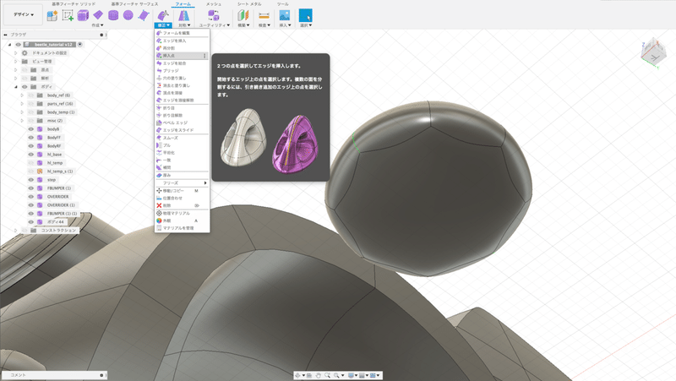Viewport: 676px width, 381px height.
Task: Open the Grid and Snaps icon
Action: coord(363,375)
